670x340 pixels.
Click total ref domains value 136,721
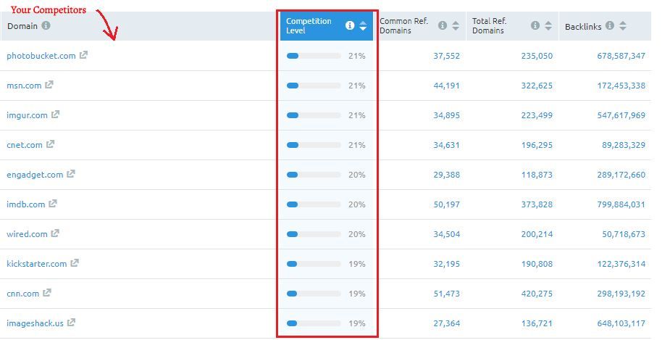537,323
